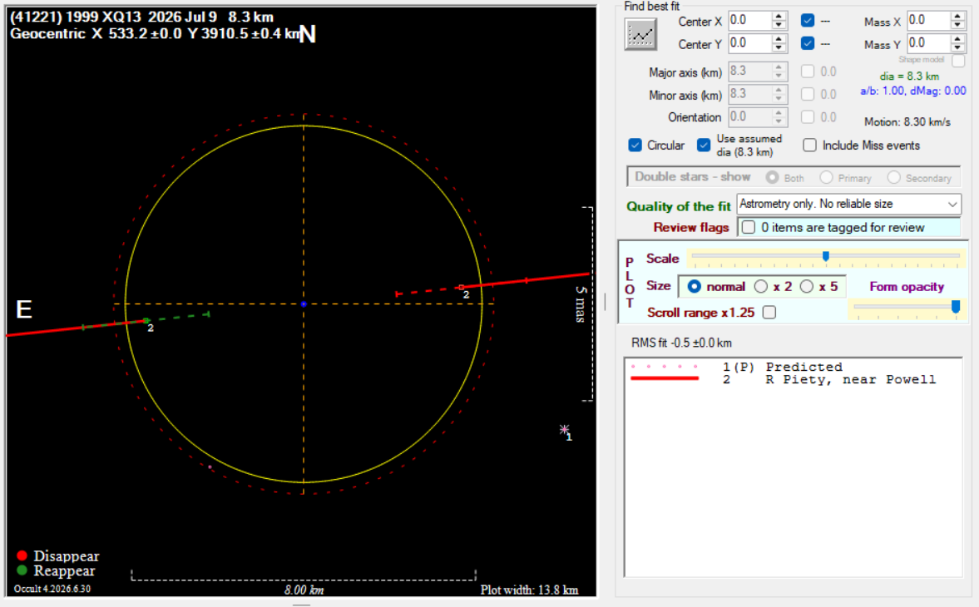Click the 5 mas vertical scale label

click(x=580, y=303)
